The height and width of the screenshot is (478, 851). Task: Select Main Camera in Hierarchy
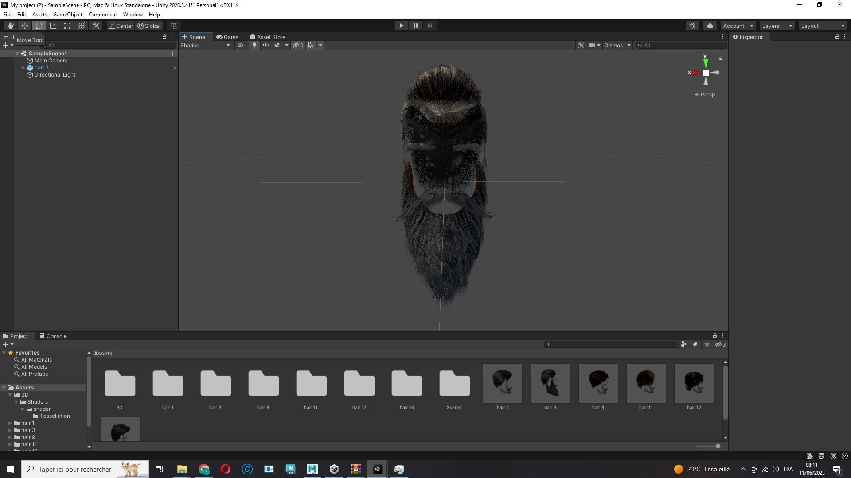coord(51,61)
